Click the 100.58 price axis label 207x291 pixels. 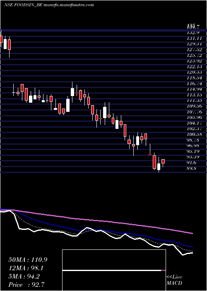pyautogui.click(x=195, y=135)
